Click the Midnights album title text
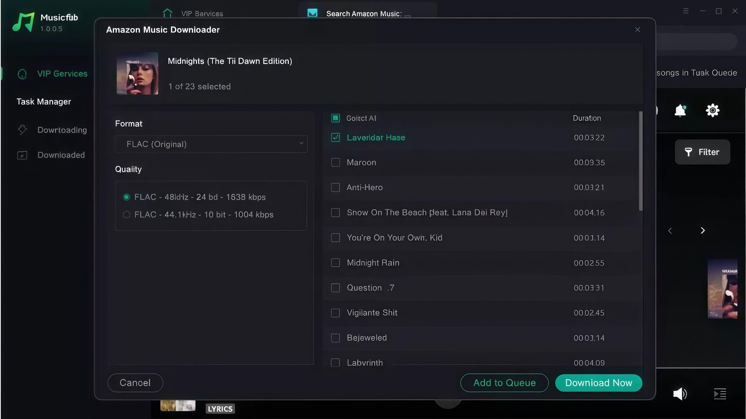The height and width of the screenshot is (419, 746). pos(230,61)
